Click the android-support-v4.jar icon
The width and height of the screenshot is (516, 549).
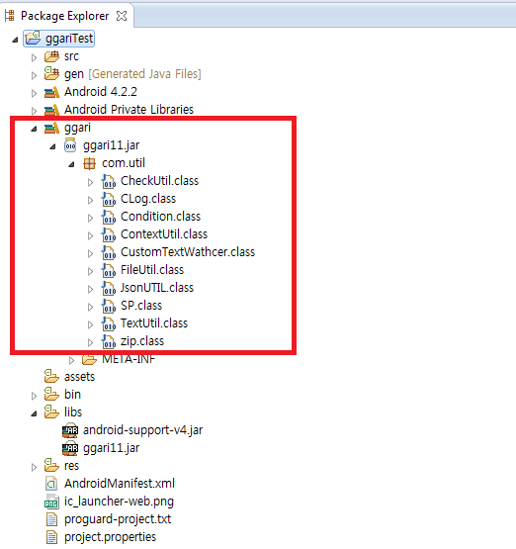[70, 430]
